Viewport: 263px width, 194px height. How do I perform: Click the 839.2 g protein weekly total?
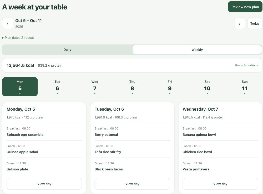point(50,65)
